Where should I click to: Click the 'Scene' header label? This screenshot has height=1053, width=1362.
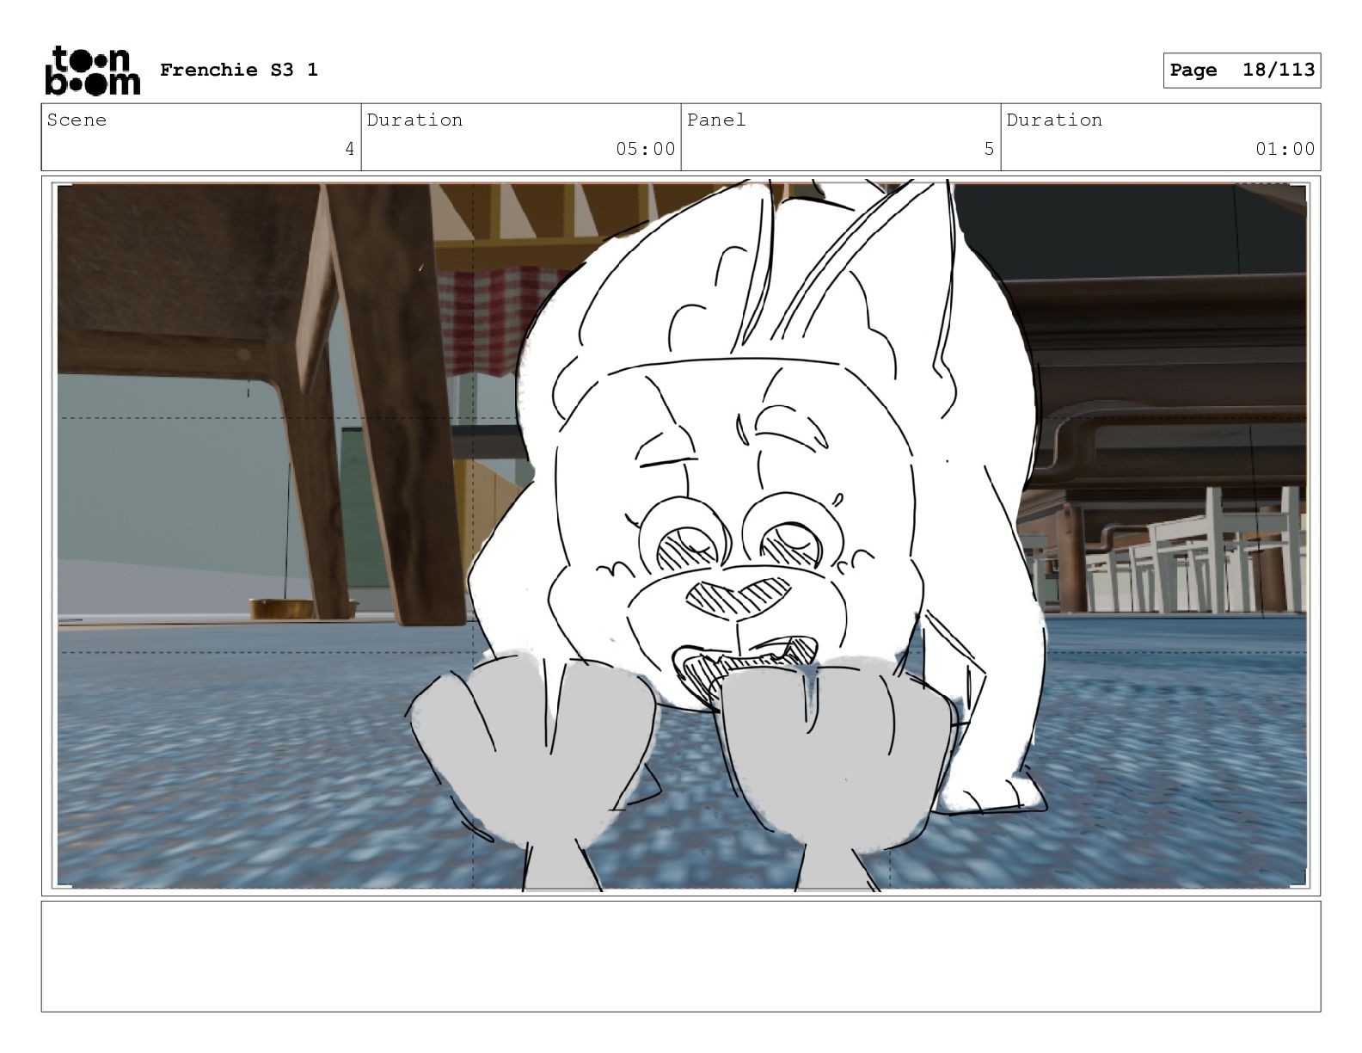[77, 120]
